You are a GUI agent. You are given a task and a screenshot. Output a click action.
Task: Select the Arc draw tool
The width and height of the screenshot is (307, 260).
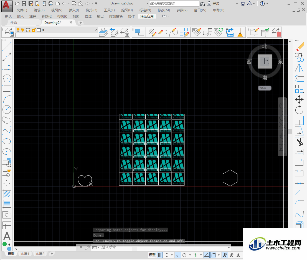7,99
